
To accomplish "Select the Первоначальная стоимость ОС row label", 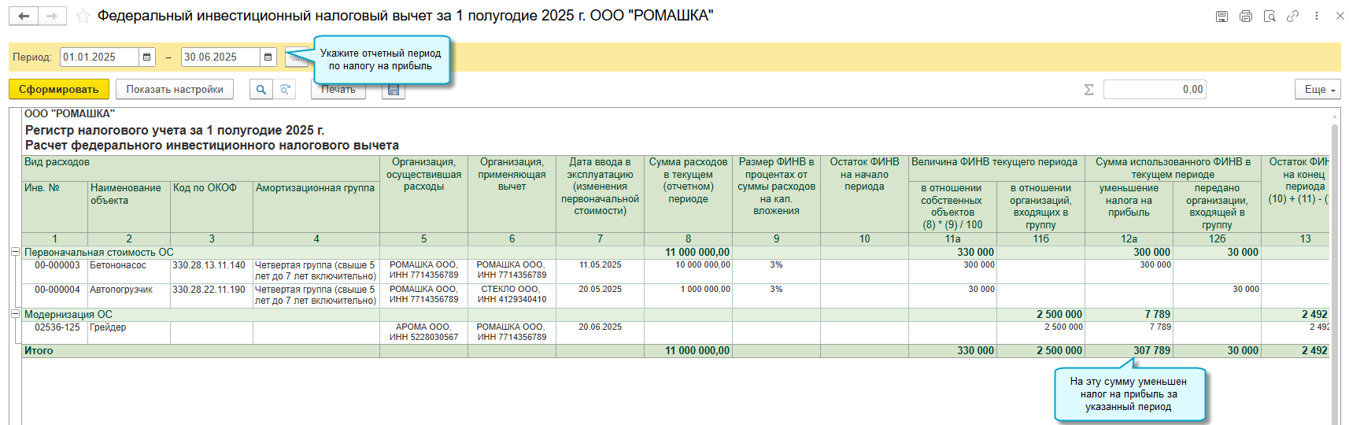I will point(98,253).
